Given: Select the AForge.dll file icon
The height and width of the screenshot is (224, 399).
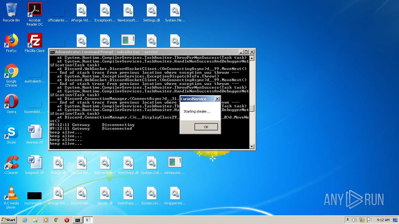Looking at the screenshot, I should click(x=58, y=165).
